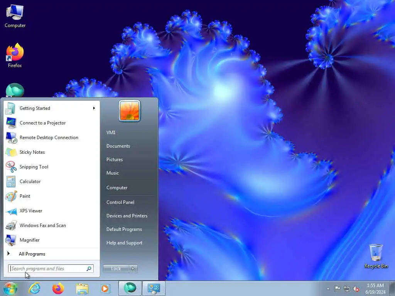Viewport: 395px width, 296px height.
Task: Click the search magnifier in Start menu
Action: coord(89,269)
